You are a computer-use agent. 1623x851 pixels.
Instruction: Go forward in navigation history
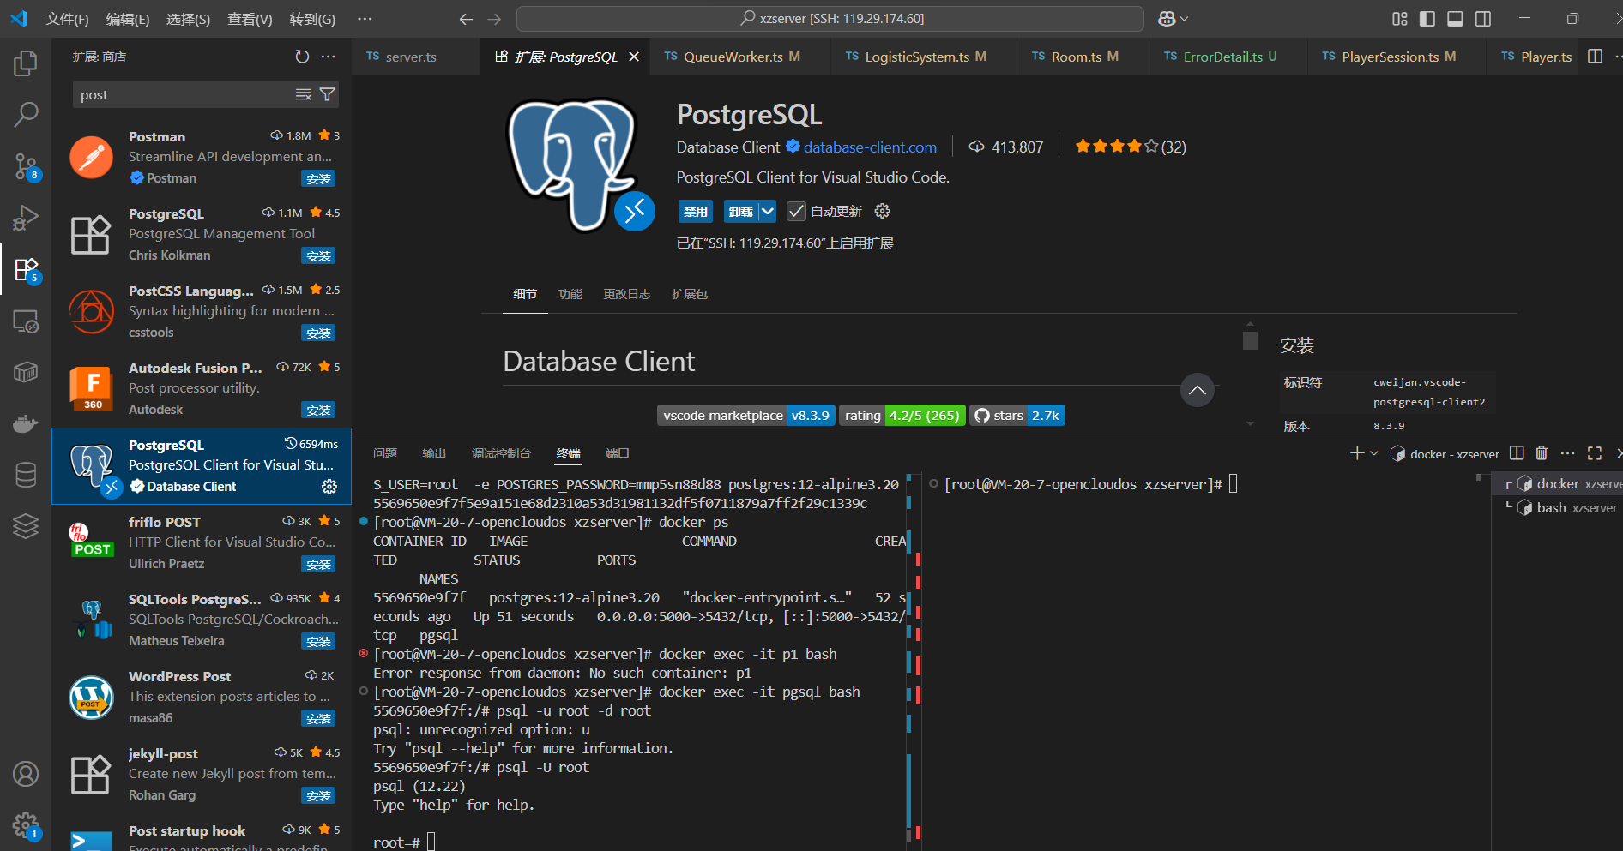(494, 19)
